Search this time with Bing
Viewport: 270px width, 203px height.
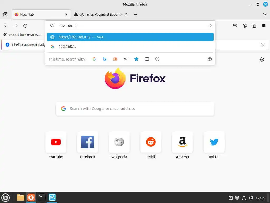[x=104, y=59]
